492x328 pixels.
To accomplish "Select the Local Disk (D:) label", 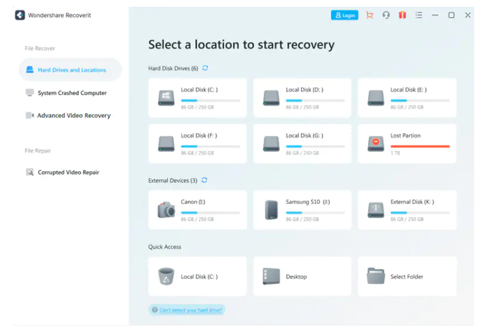I will pos(304,90).
